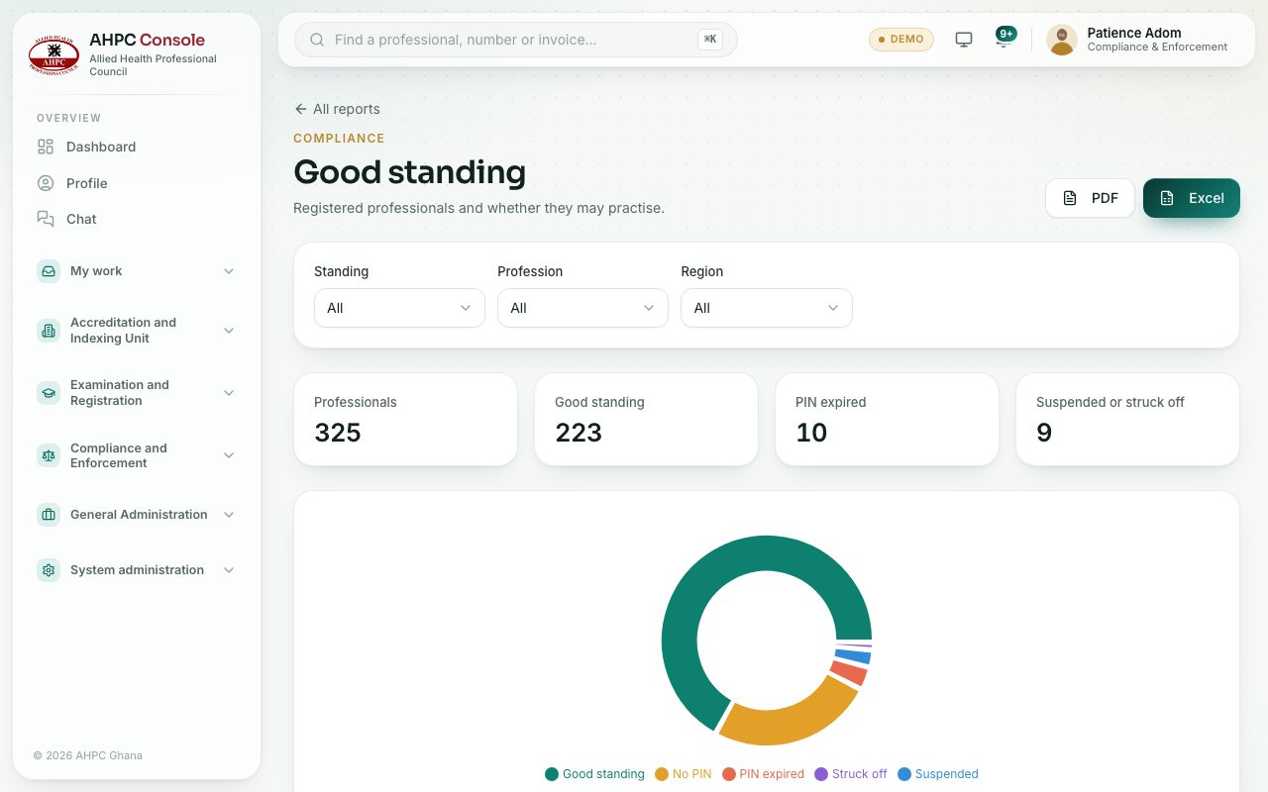1268x792 pixels.
Task: Click Patience Adom's avatar picture
Action: pos(1062,40)
